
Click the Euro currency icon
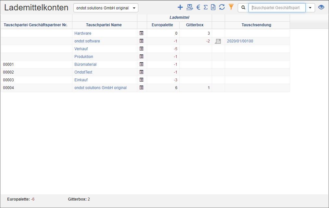[x=198, y=7]
